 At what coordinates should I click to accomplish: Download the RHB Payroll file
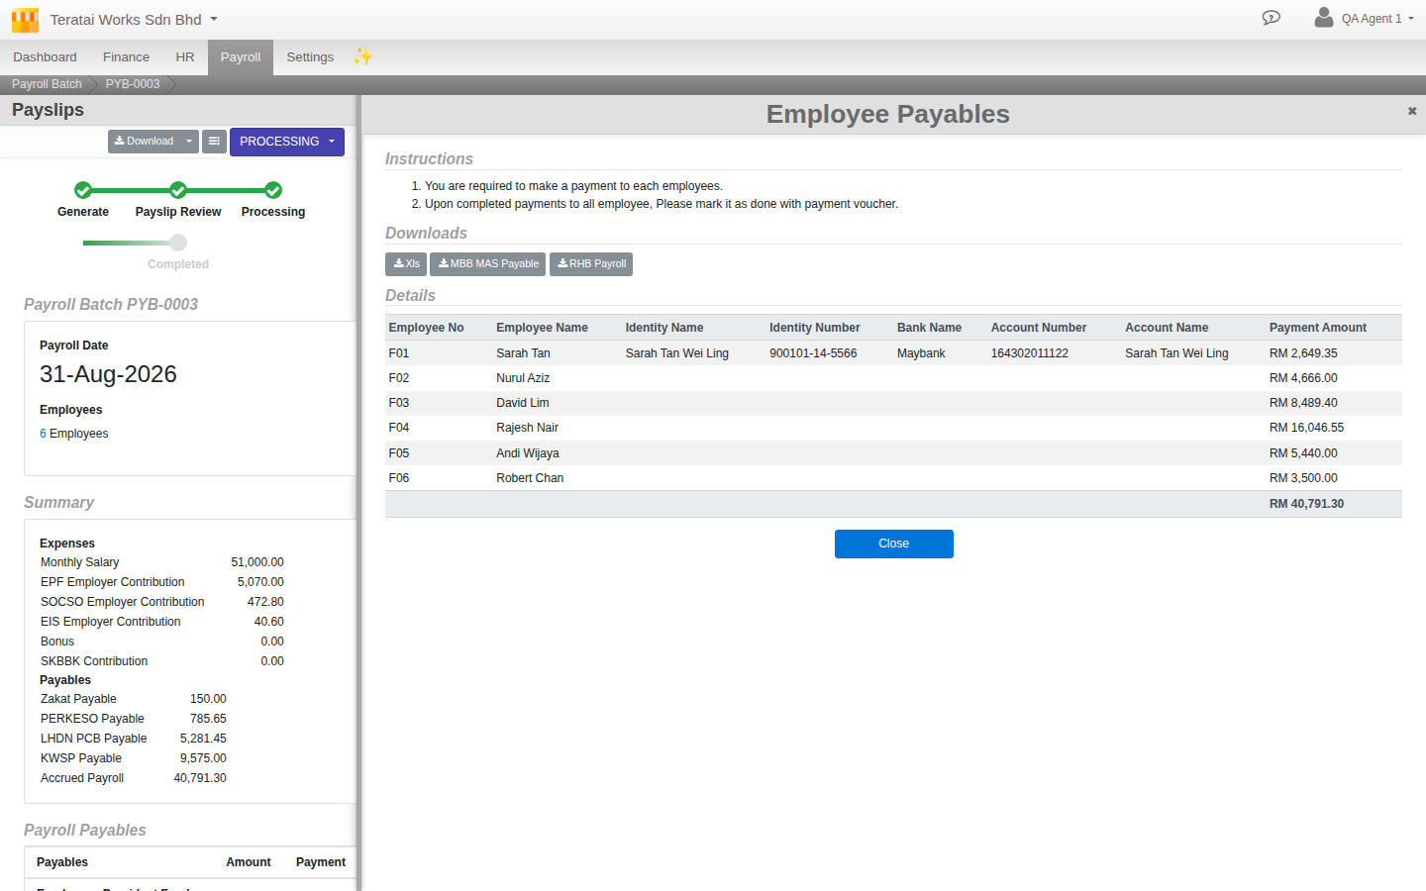[x=591, y=264]
